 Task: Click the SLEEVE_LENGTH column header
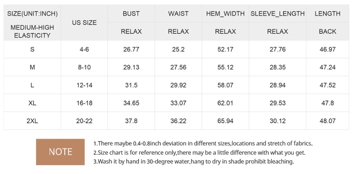coord(278,14)
